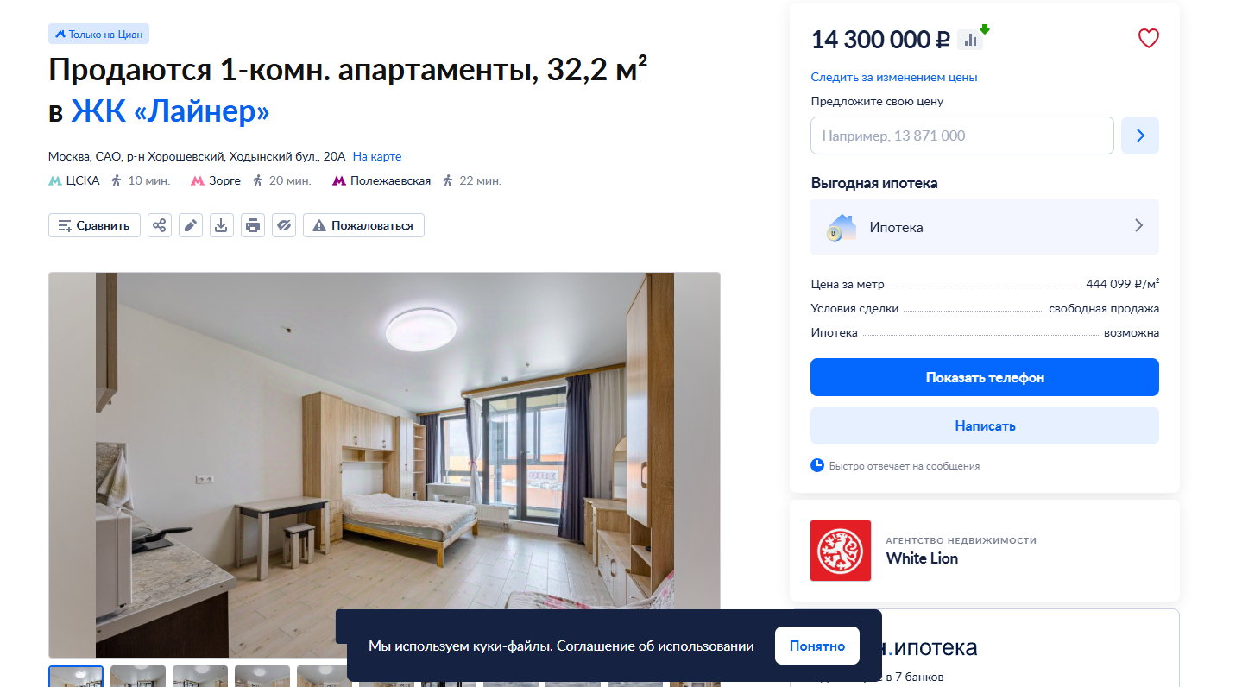Screen dimensions: 1242x687
Task: Click the White Lion agency logo
Action: pyautogui.click(x=841, y=551)
